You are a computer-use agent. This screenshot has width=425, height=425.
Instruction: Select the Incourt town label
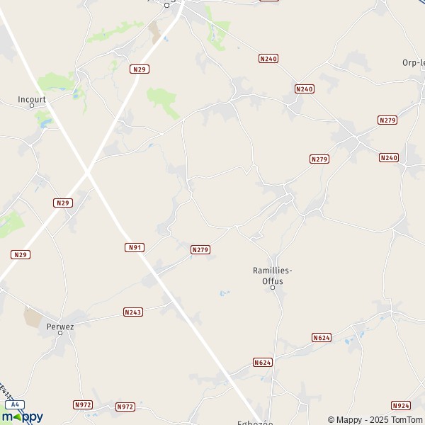coord(32,99)
